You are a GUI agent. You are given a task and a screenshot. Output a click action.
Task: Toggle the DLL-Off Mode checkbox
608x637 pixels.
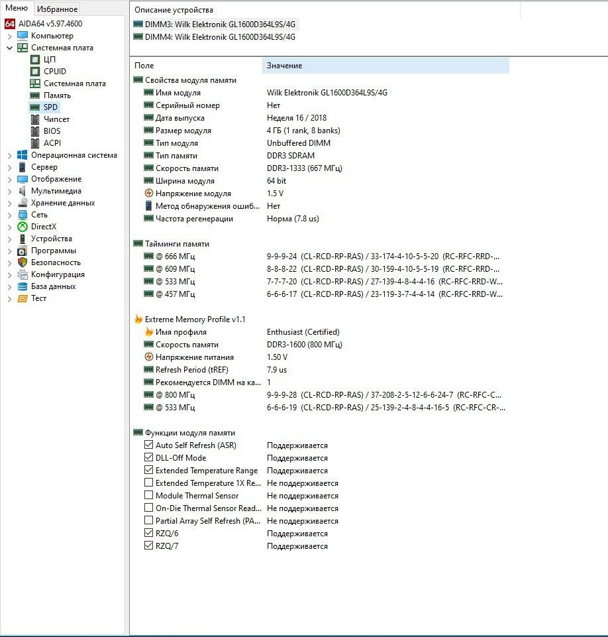(148, 457)
